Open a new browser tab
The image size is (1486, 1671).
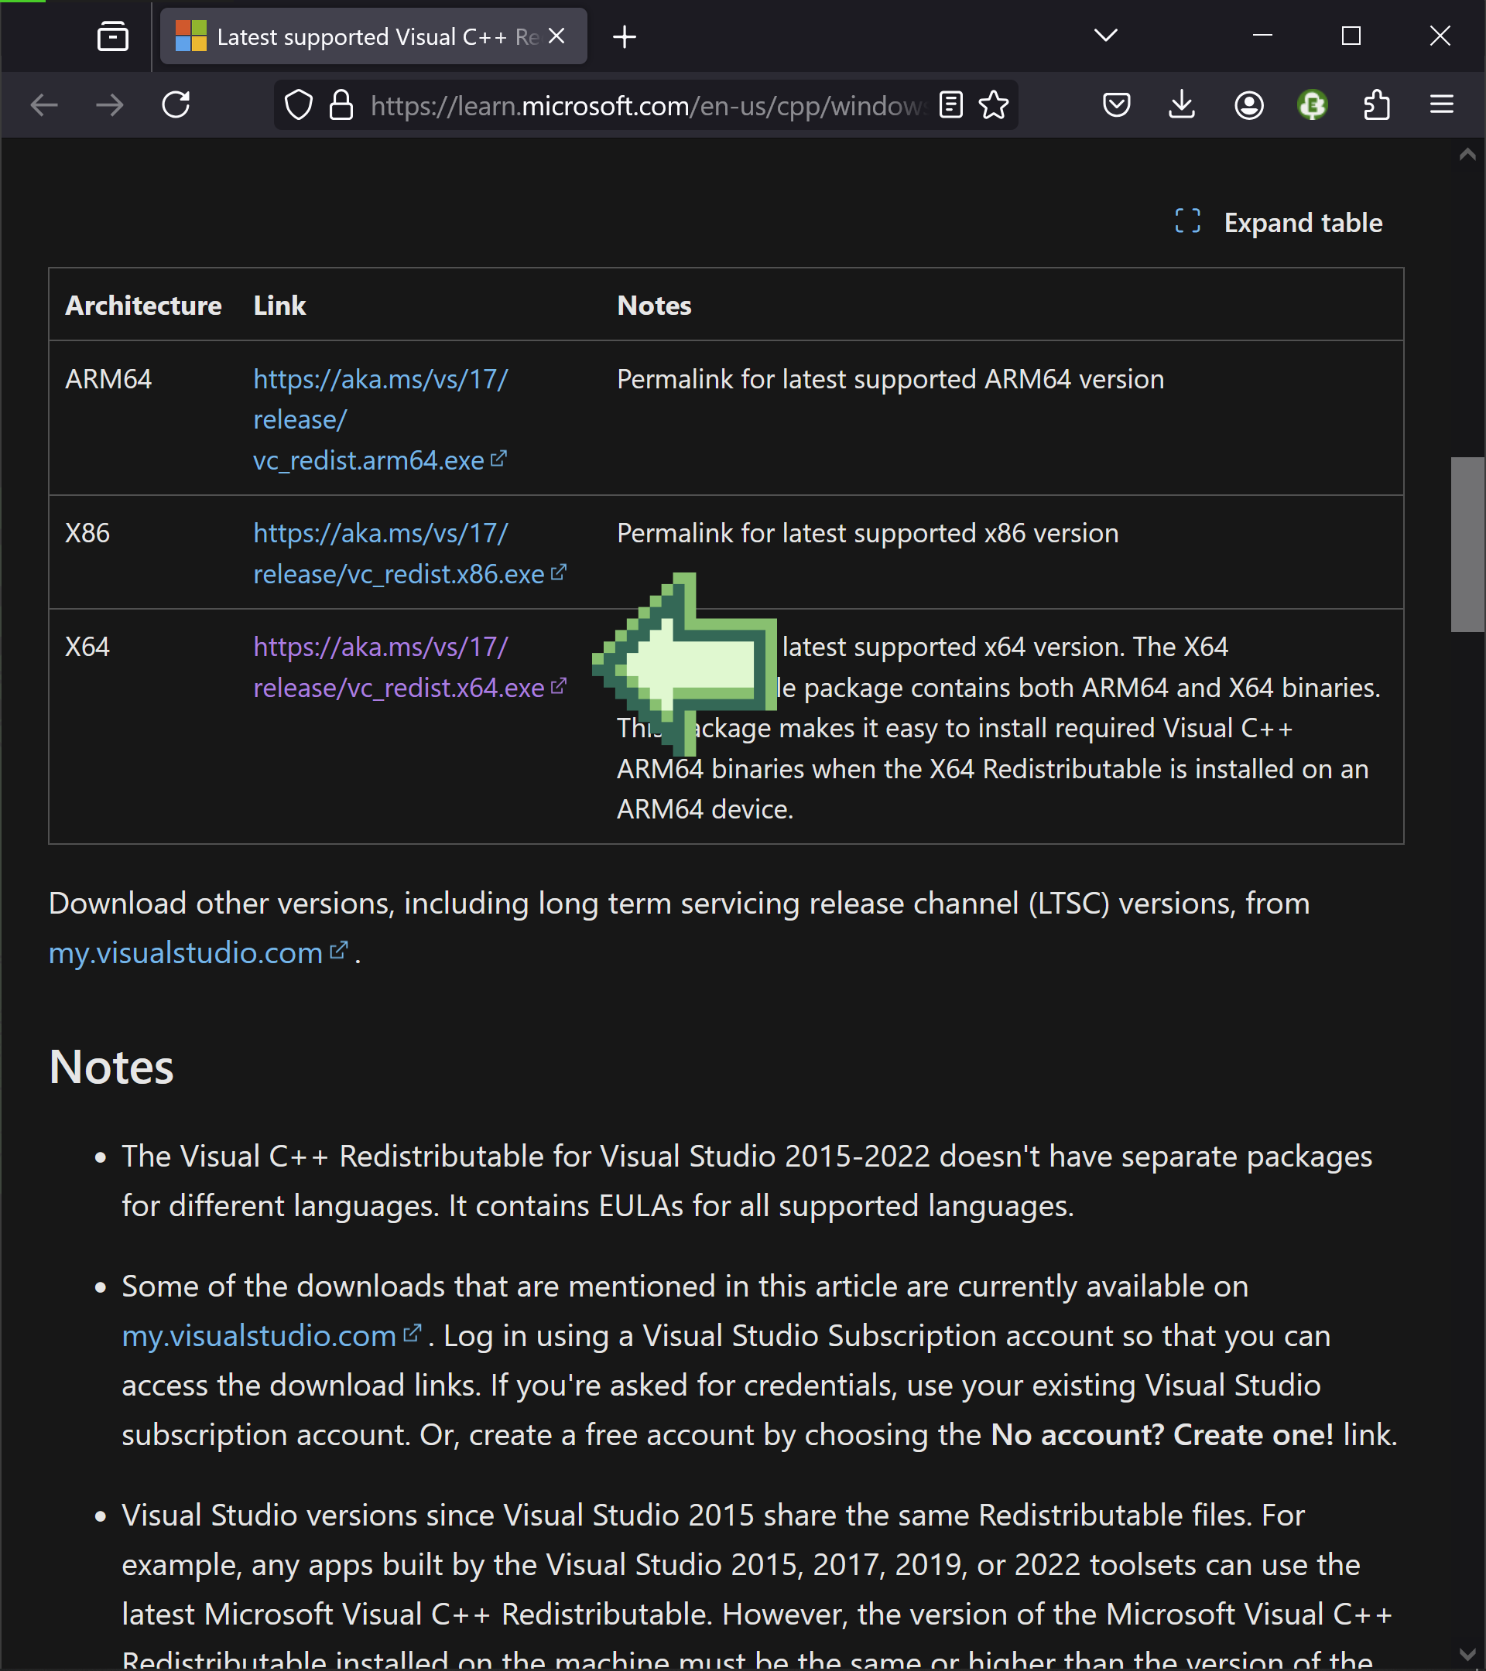tap(624, 37)
